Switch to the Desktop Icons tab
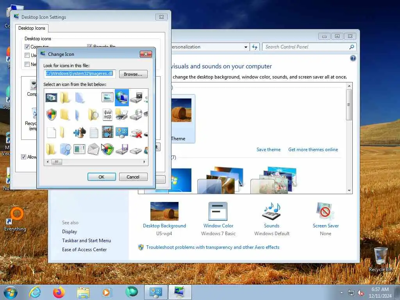The width and height of the screenshot is (400, 300). point(32,28)
